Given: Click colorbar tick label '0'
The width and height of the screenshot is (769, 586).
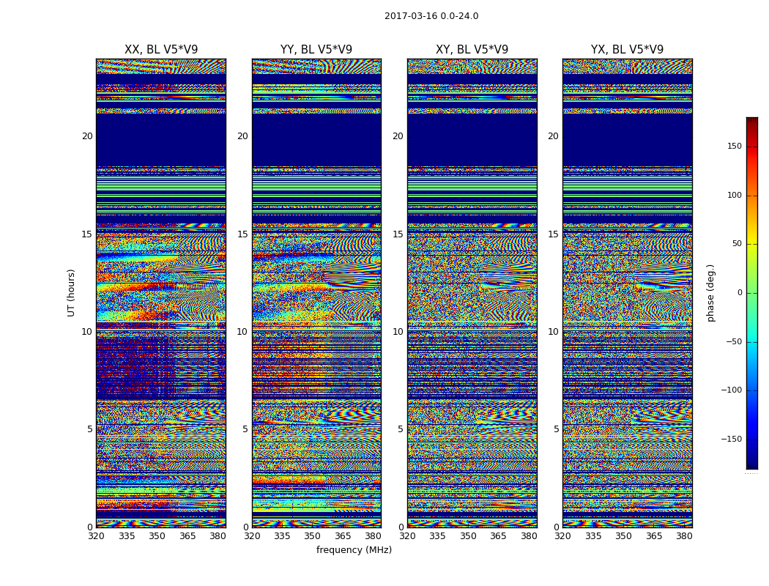Looking at the screenshot, I should click(740, 293).
